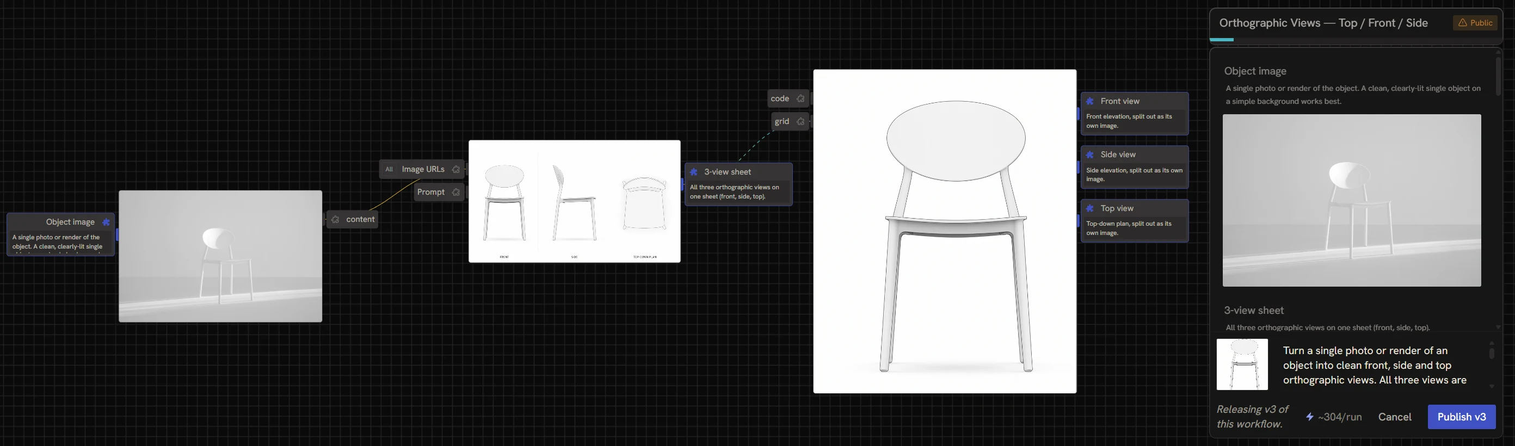Image resolution: width=1515 pixels, height=446 pixels.
Task: Click the Front view description text
Action: (1129, 121)
